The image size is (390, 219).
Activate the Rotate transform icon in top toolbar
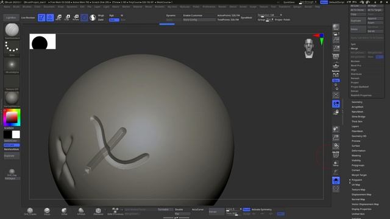(x=76, y=18)
